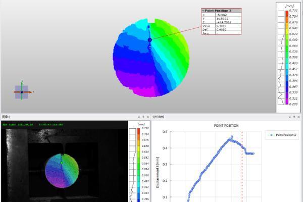Pin the 图像 0 panel
Screen dimensions: 303x202
143,117
